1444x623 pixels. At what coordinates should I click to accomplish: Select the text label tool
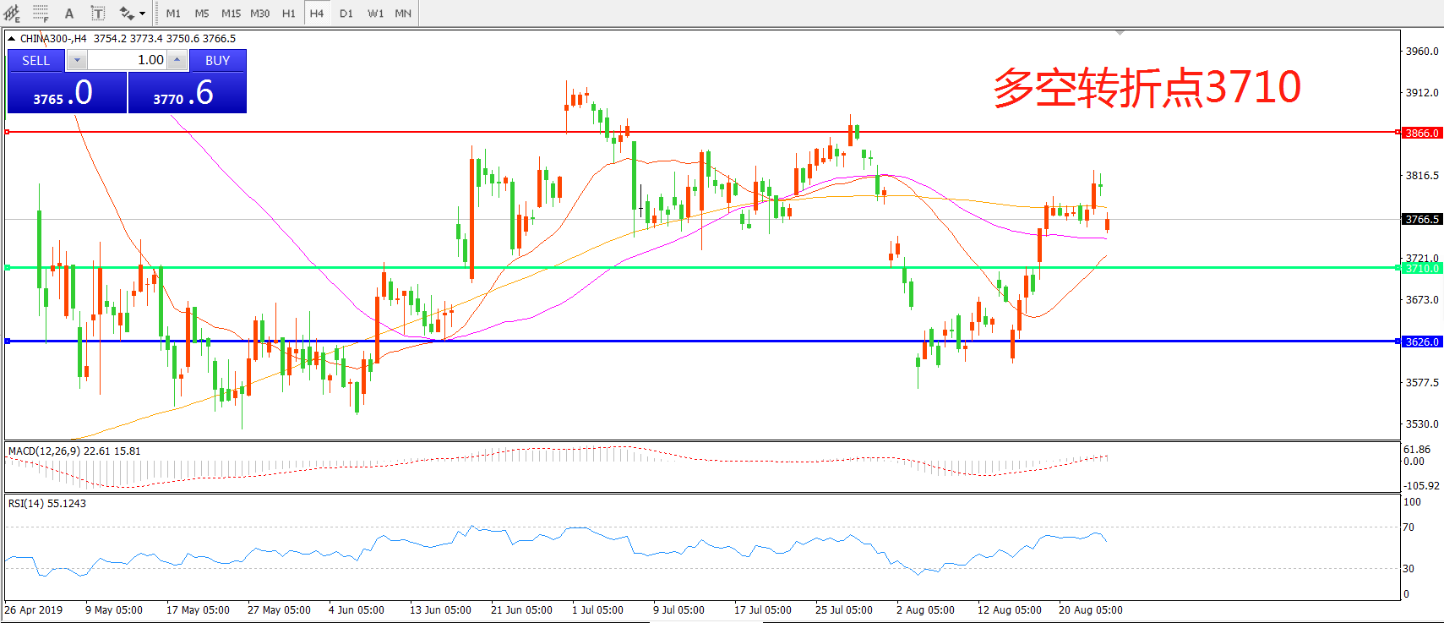coord(98,14)
